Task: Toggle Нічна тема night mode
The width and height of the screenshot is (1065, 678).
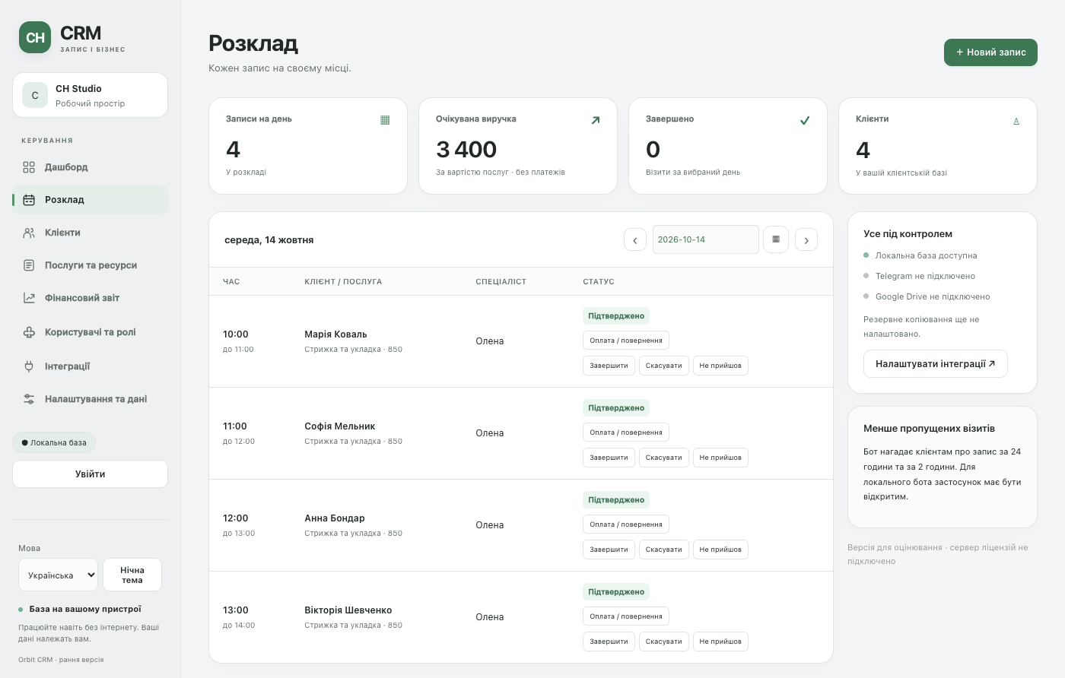Action: pos(132,575)
